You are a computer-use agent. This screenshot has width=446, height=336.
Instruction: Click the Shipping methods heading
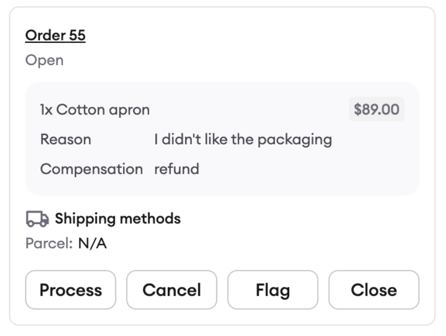pos(118,219)
